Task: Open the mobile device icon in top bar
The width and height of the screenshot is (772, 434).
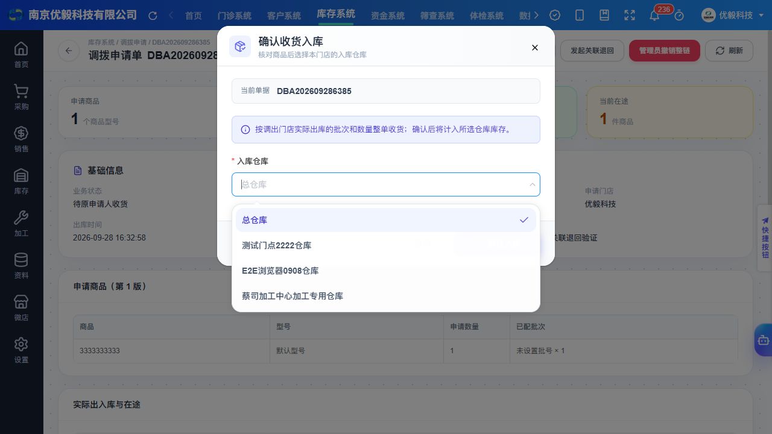Action: pyautogui.click(x=580, y=16)
